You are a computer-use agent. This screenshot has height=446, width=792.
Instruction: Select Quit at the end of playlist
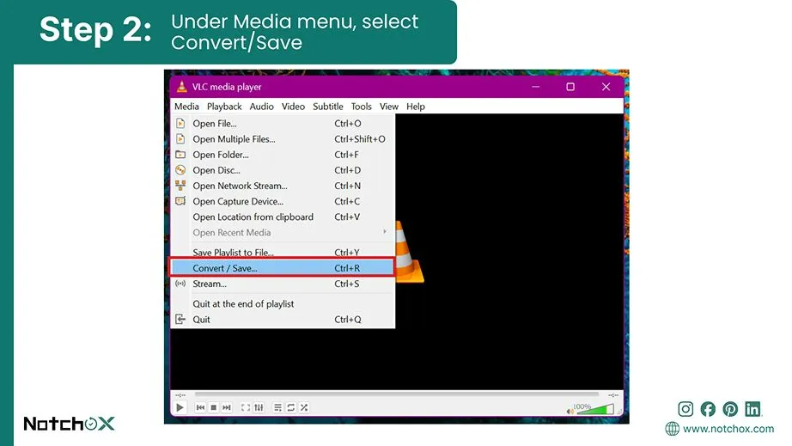pos(283,304)
